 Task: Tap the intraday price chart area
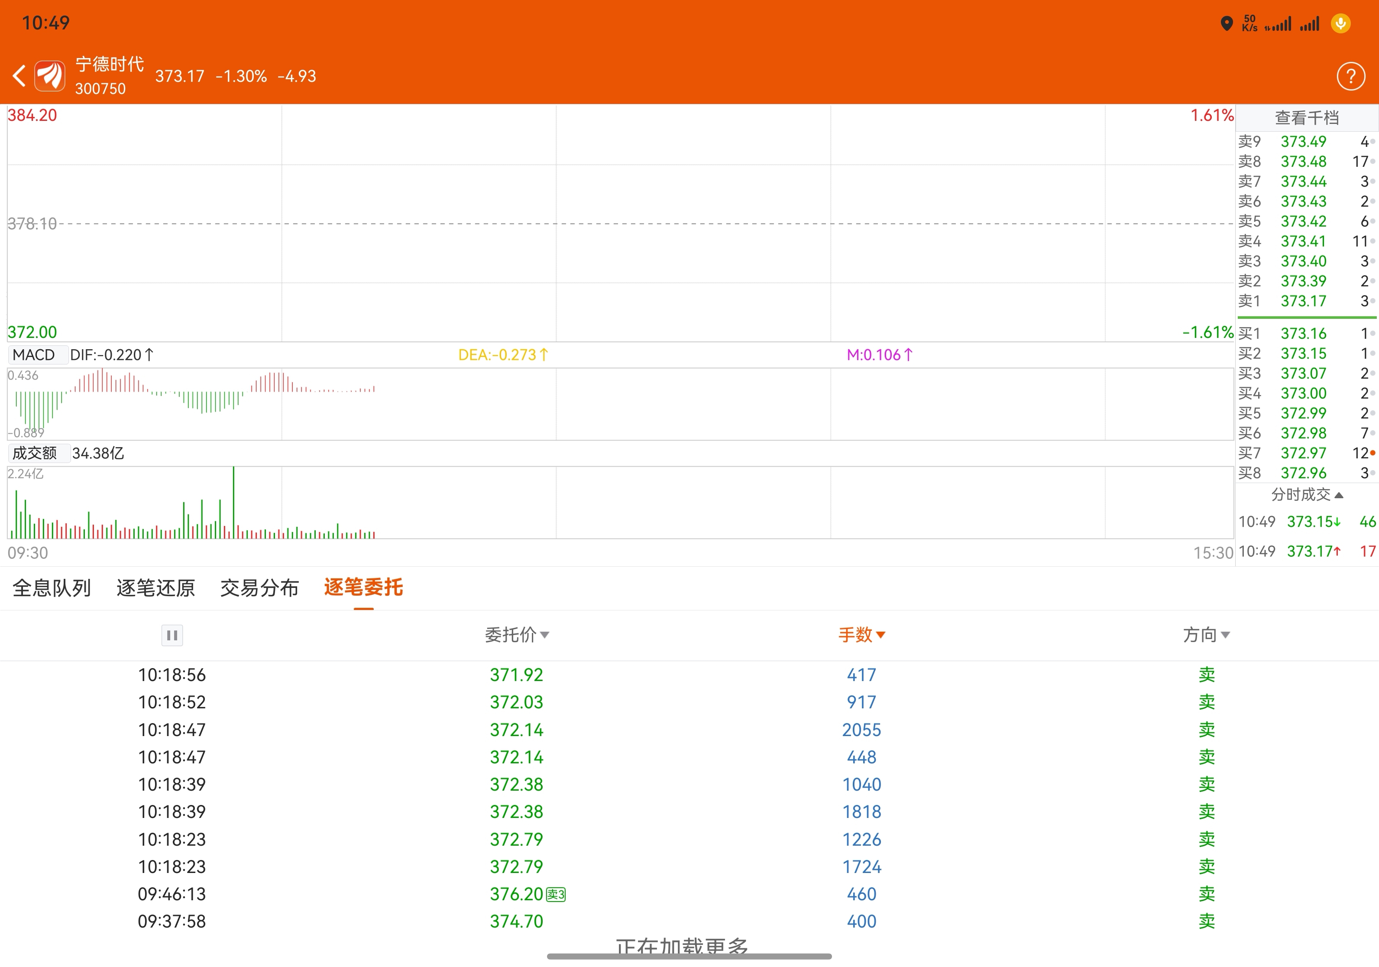point(621,224)
